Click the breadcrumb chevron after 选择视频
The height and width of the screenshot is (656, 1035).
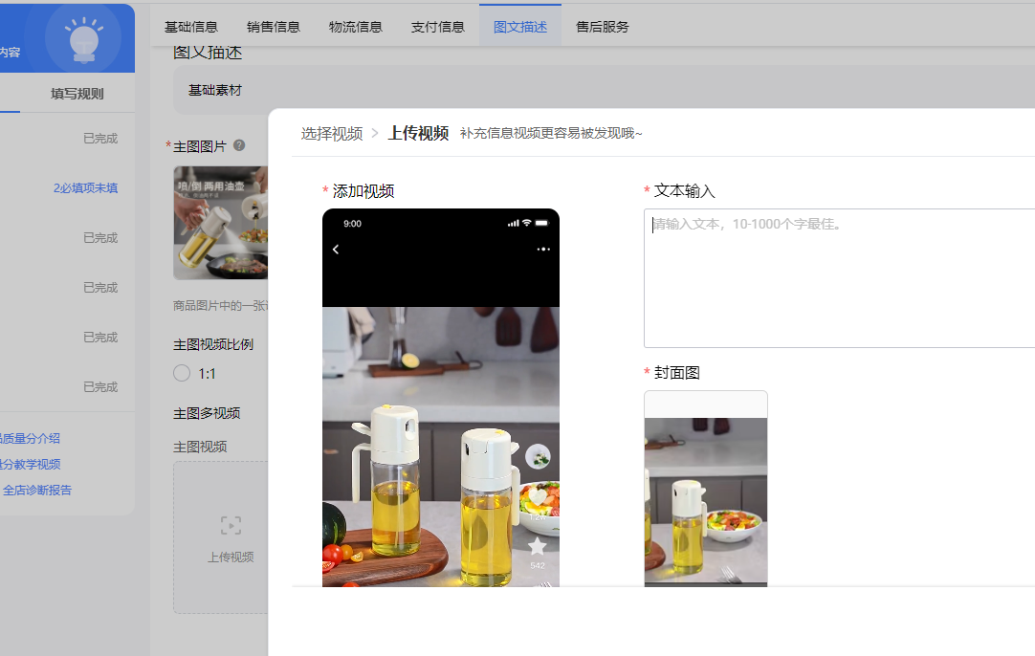(x=375, y=134)
